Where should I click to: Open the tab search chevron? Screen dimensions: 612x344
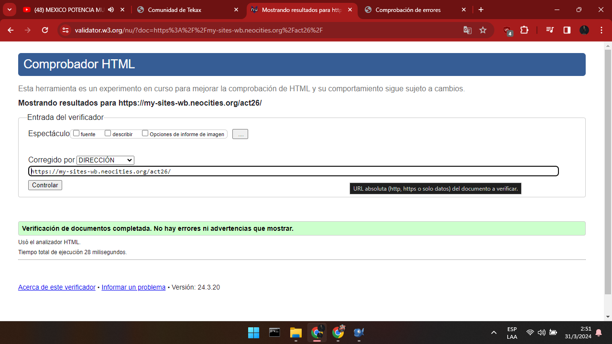tap(9, 10)
